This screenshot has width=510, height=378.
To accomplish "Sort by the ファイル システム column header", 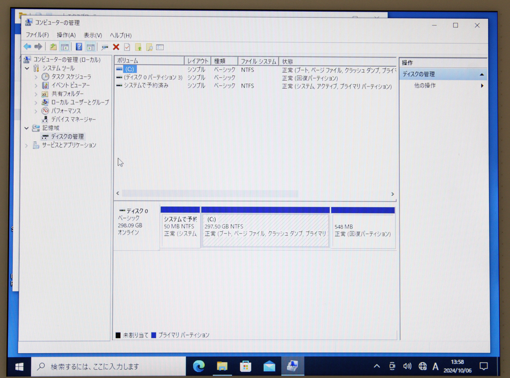I will pos(258,61).
